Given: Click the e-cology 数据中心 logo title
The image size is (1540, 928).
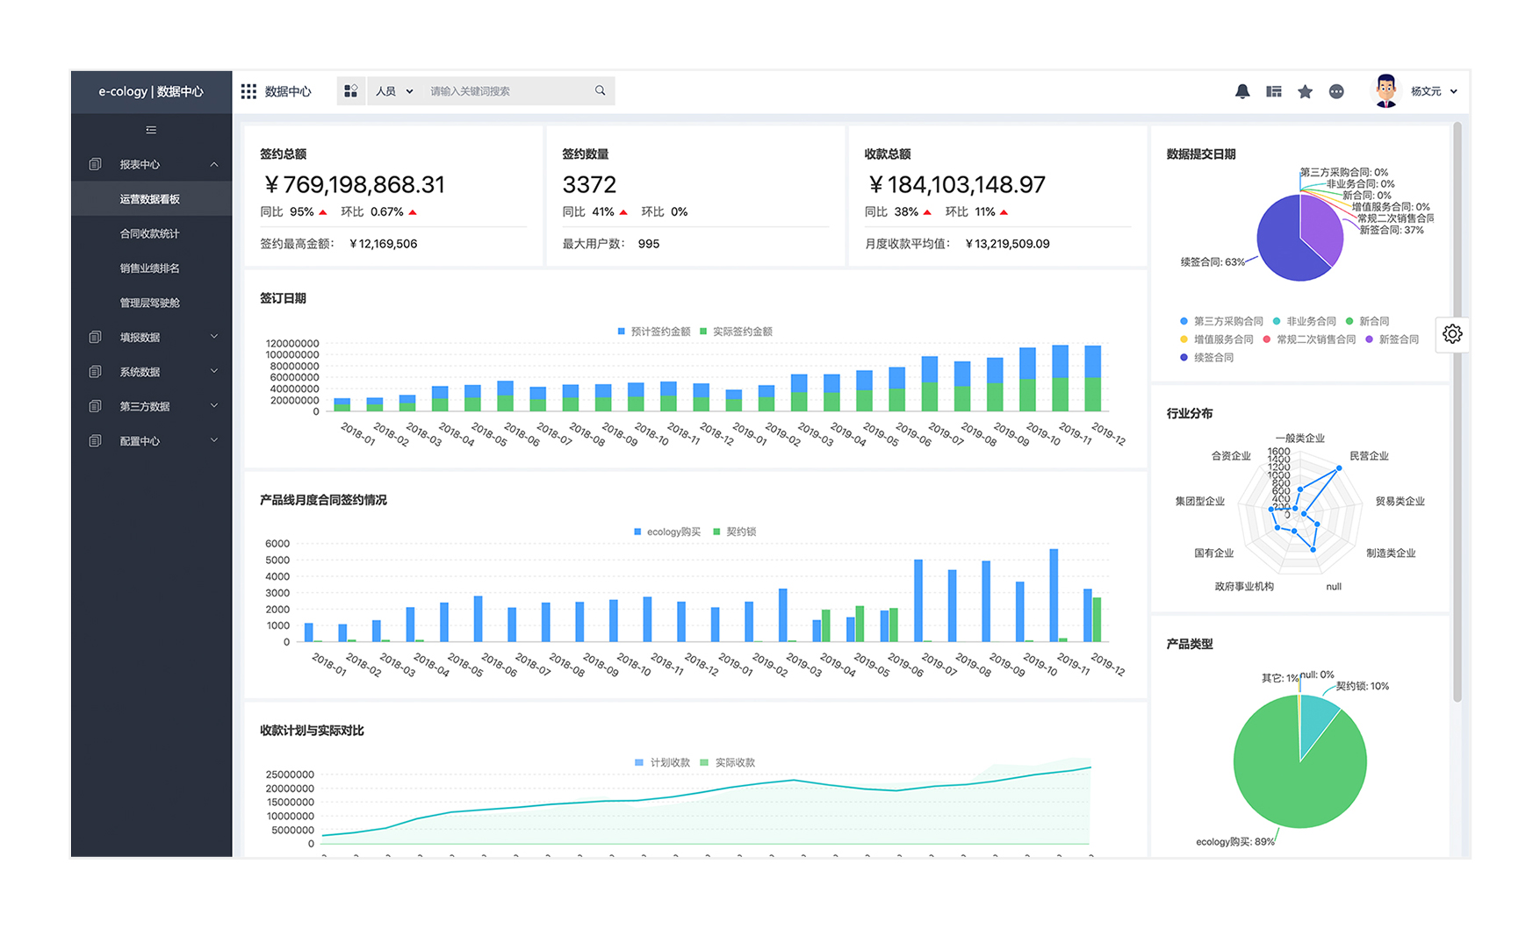Looking at the screenshot, I should pos(151,91).
